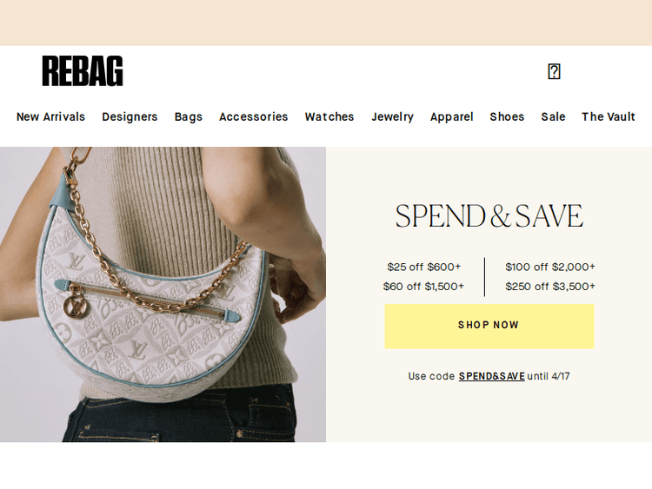Select Bags in the navigation bar
Viewport: 652px width, 489px height.
pyautogui.click(x=189, y=116)
